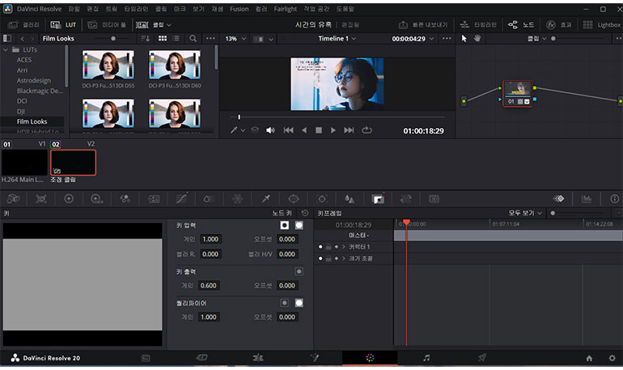This screenshot has width=623, height=370.
Task: Open the Lightbox view
Action: [603, 24]
